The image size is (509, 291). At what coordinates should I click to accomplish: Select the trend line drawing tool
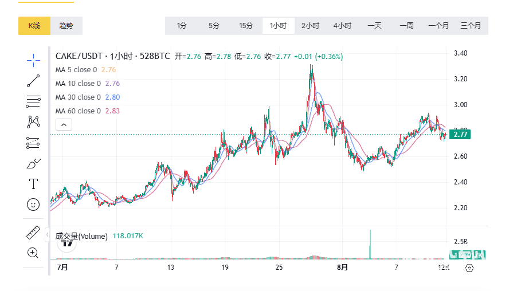coord(33,81)
